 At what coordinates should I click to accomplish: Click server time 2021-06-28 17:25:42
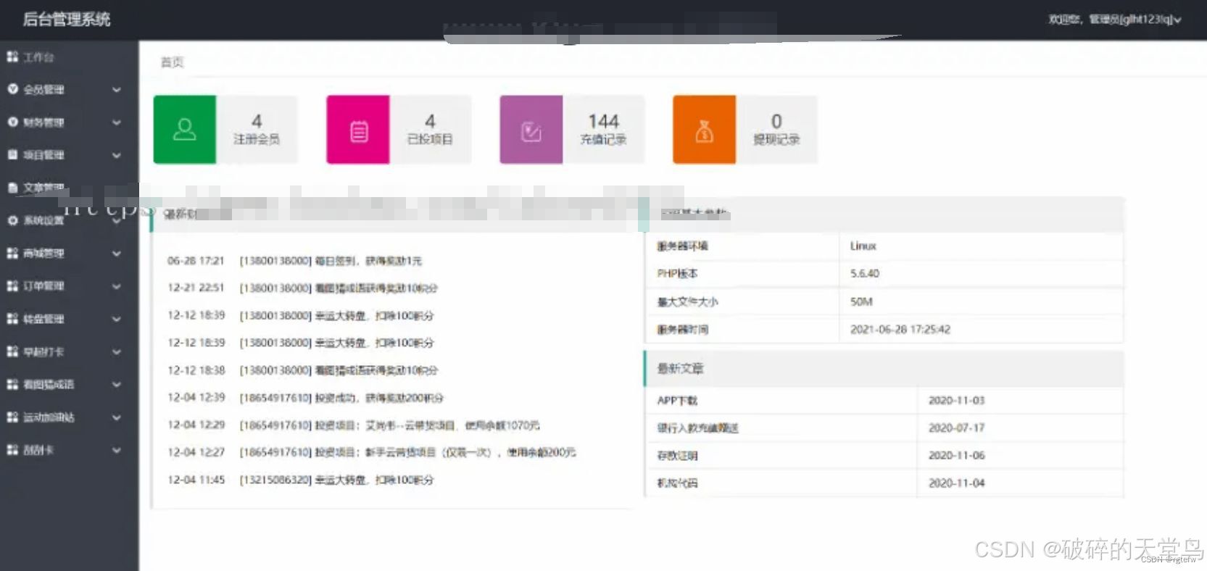[x=900, y=329]
